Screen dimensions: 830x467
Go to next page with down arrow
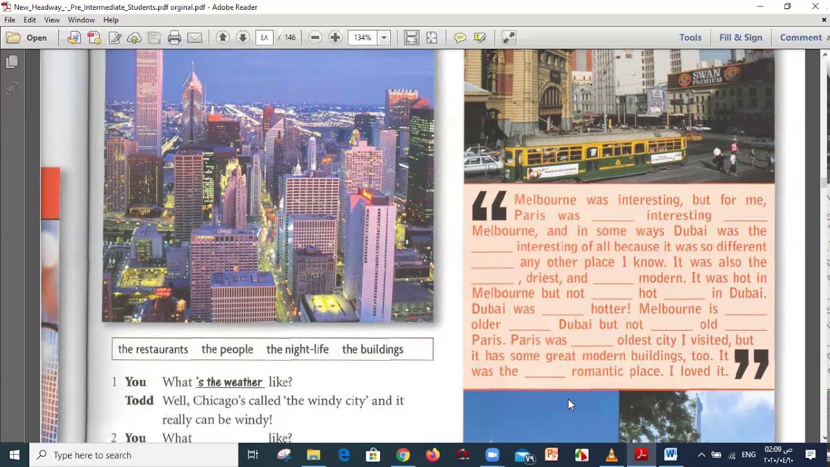(243, 38)
